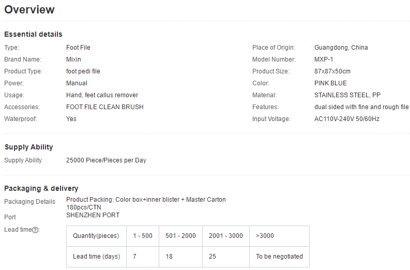Click the SHENZHEN PORT text

click(93, 215)
